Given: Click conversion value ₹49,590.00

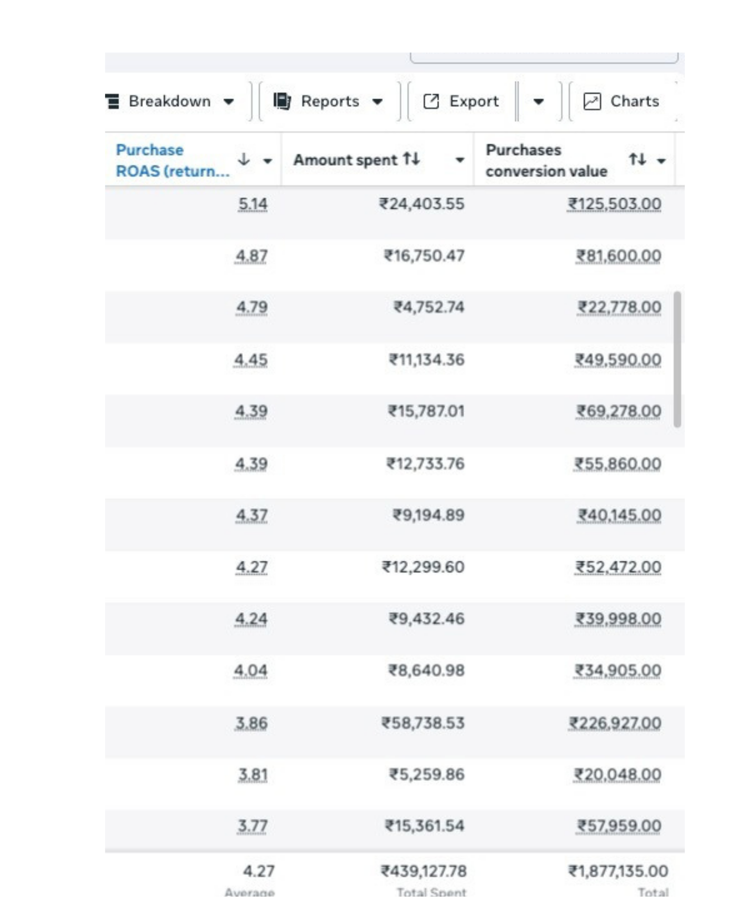Looking at the screenshot, I should point(618,360).
